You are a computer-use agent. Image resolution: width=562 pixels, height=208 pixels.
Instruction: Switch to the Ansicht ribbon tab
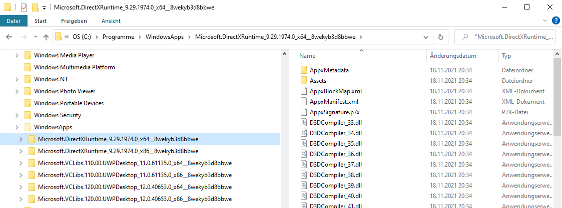coord(111,21)
